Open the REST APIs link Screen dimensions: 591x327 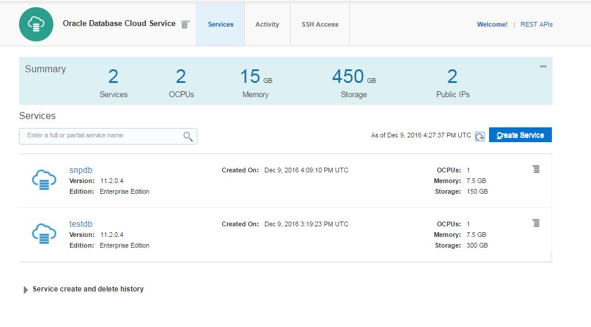click(x=536, y=24)
